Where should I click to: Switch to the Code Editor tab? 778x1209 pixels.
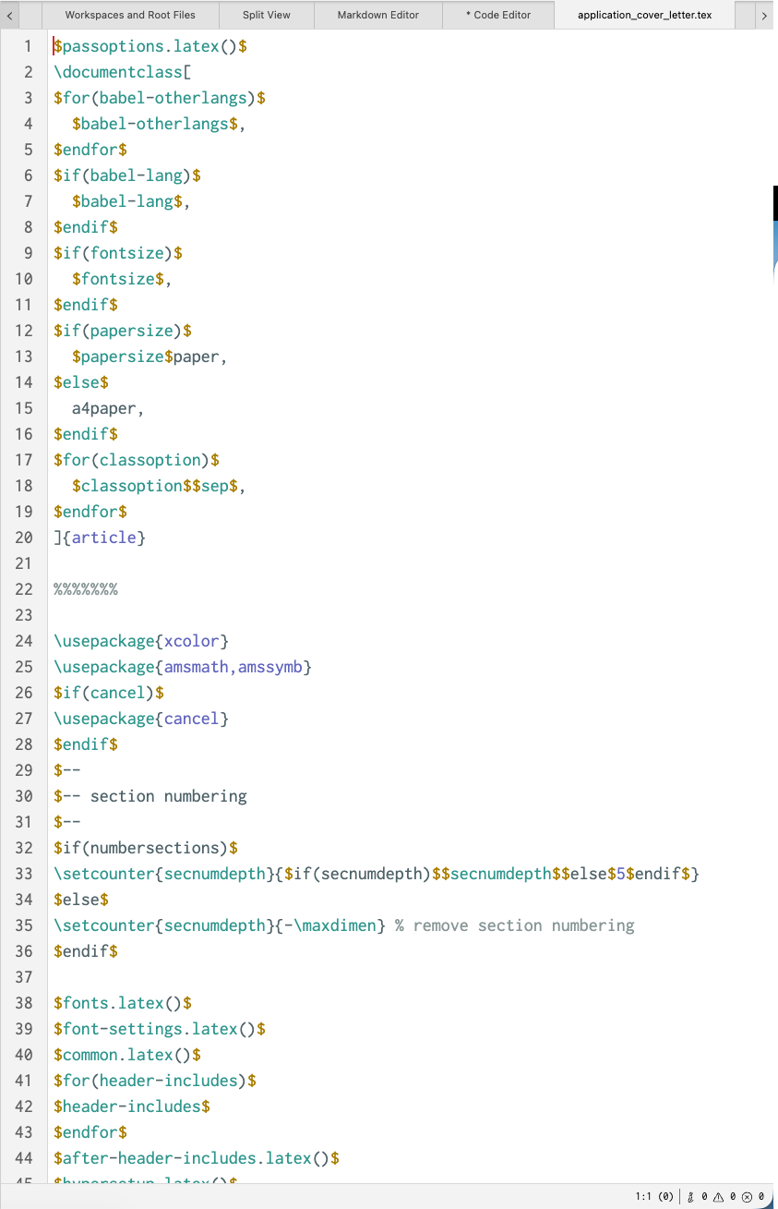pos(498,15)
